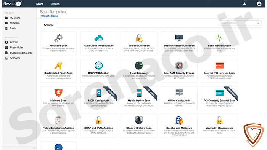Screen dimensions: 267x150
Task: Open the Settings menu
Action: (x=55, y=4)
